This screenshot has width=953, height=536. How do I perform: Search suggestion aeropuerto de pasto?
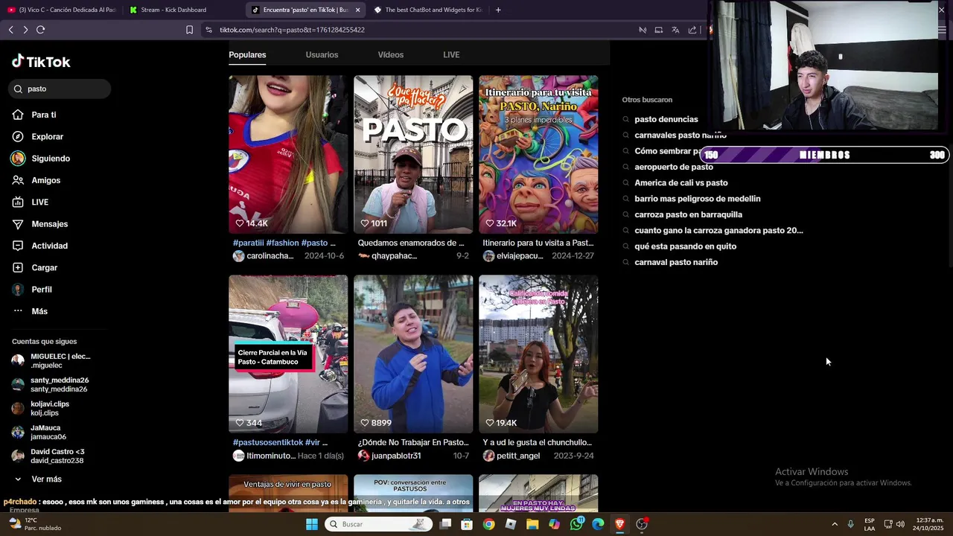(x=673, y=167)
